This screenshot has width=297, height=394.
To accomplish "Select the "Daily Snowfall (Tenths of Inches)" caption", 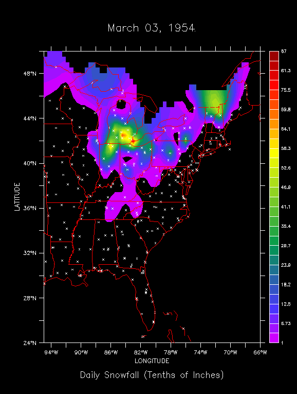I will tap(152, 375).
